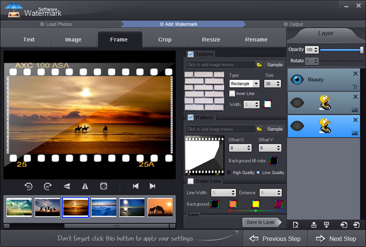Switch to the Image tab
Image resolution: width=366 pixels, height=247 pixels.
[73, 40]
